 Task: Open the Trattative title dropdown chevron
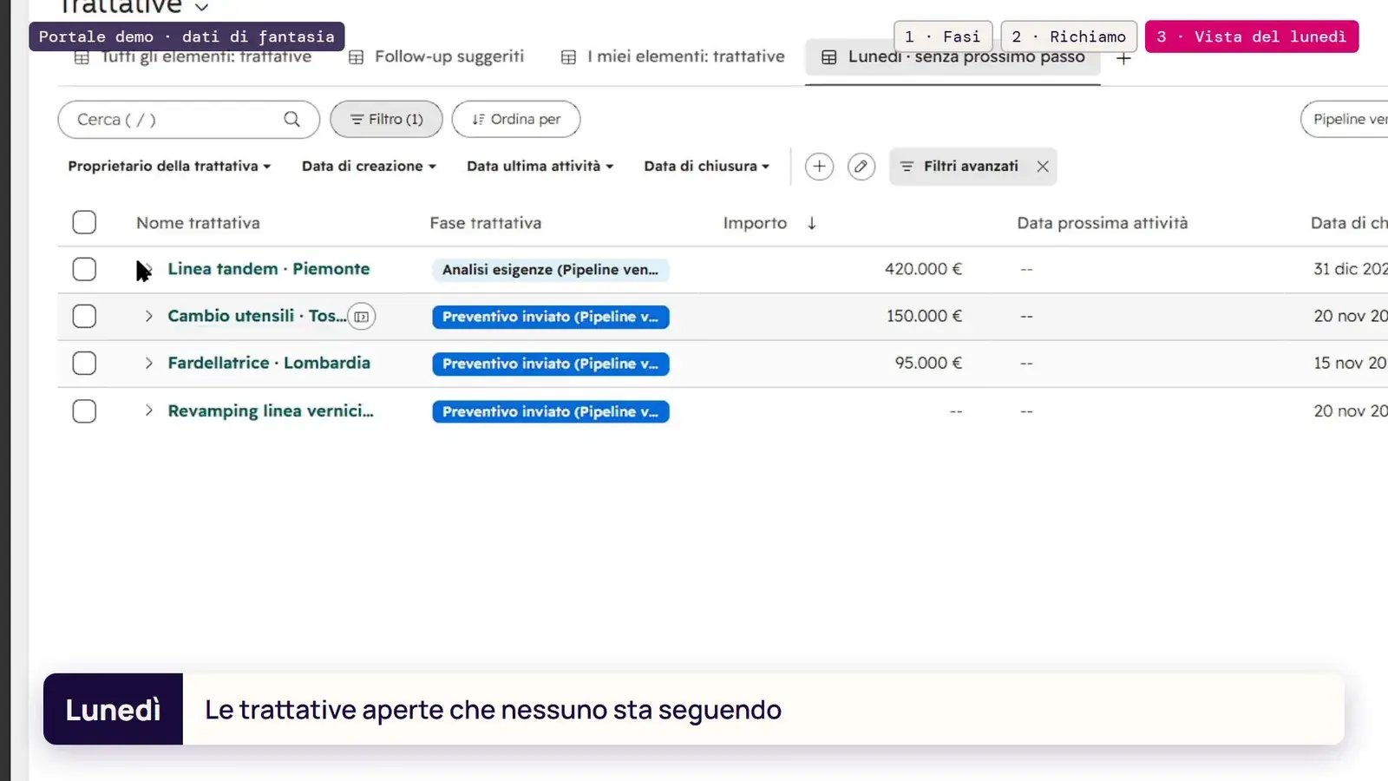pyautogui.click(x=202, y=8)
